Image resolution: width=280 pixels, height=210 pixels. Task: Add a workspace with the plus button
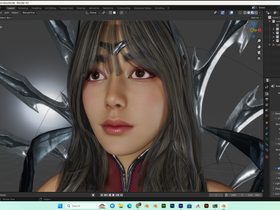(168, 8)
